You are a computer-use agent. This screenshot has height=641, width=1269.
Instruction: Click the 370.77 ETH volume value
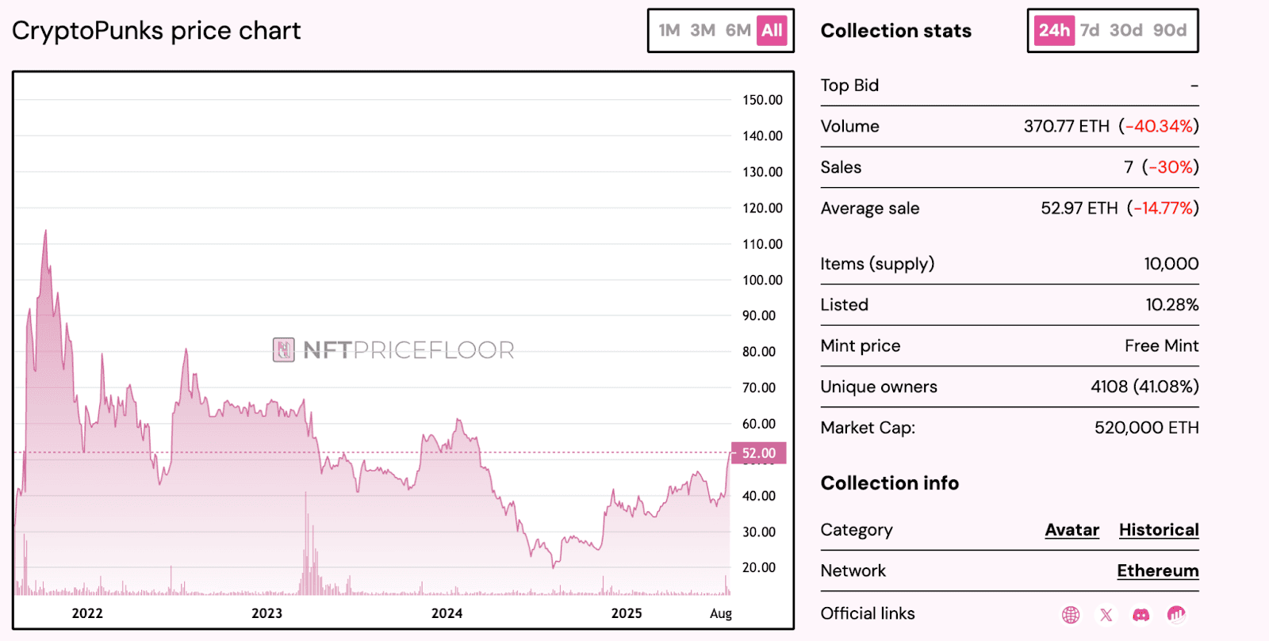[x=1067, y=126]
